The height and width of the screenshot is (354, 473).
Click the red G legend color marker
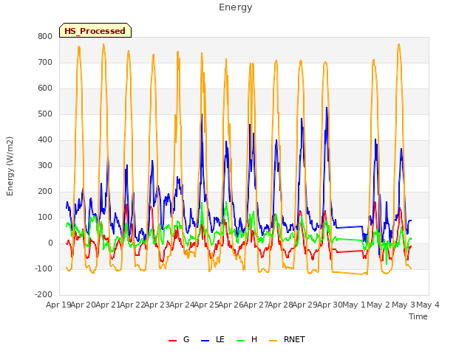pyautogui.click(x=172, y=341)
